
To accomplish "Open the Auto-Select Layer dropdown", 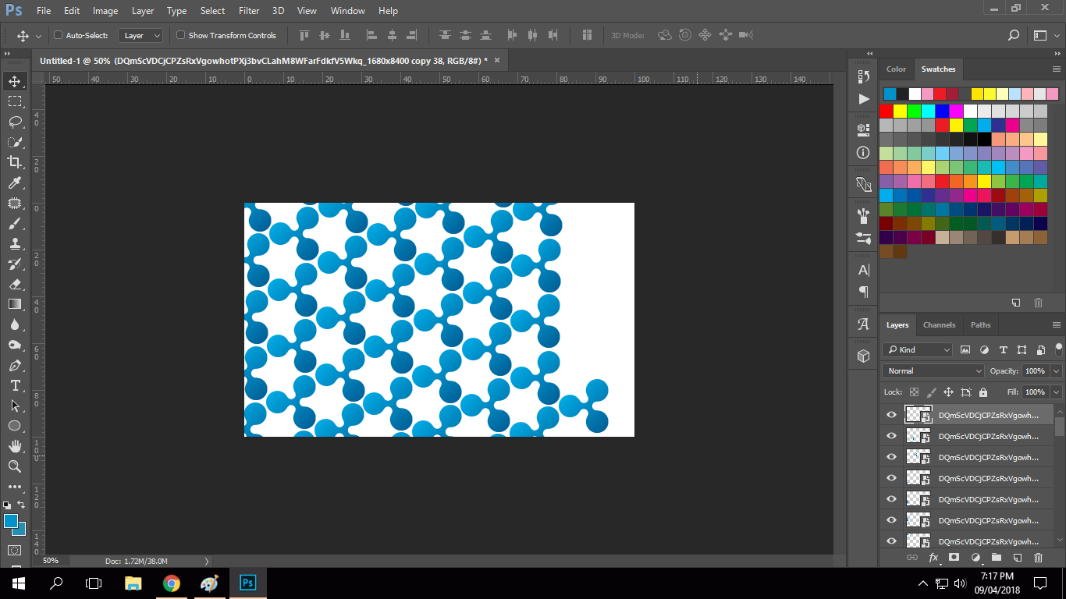I will tap(140, 35).
